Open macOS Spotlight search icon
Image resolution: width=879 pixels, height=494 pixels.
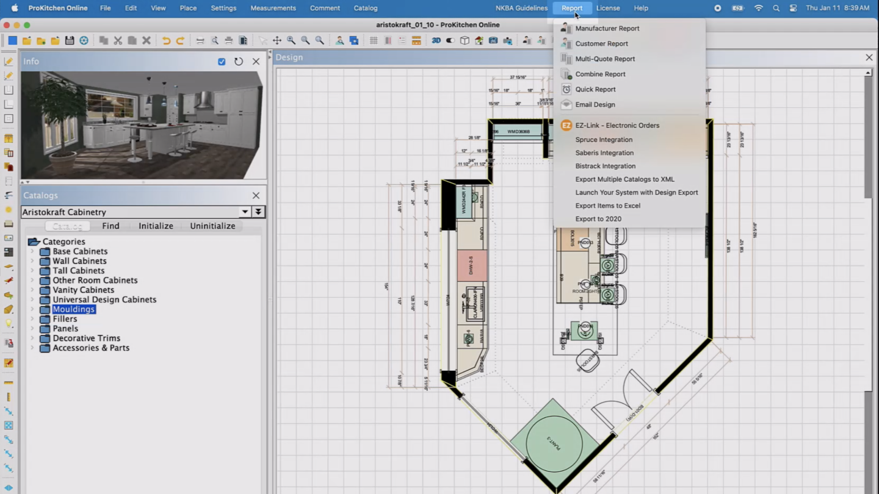(x=776, y=8)
